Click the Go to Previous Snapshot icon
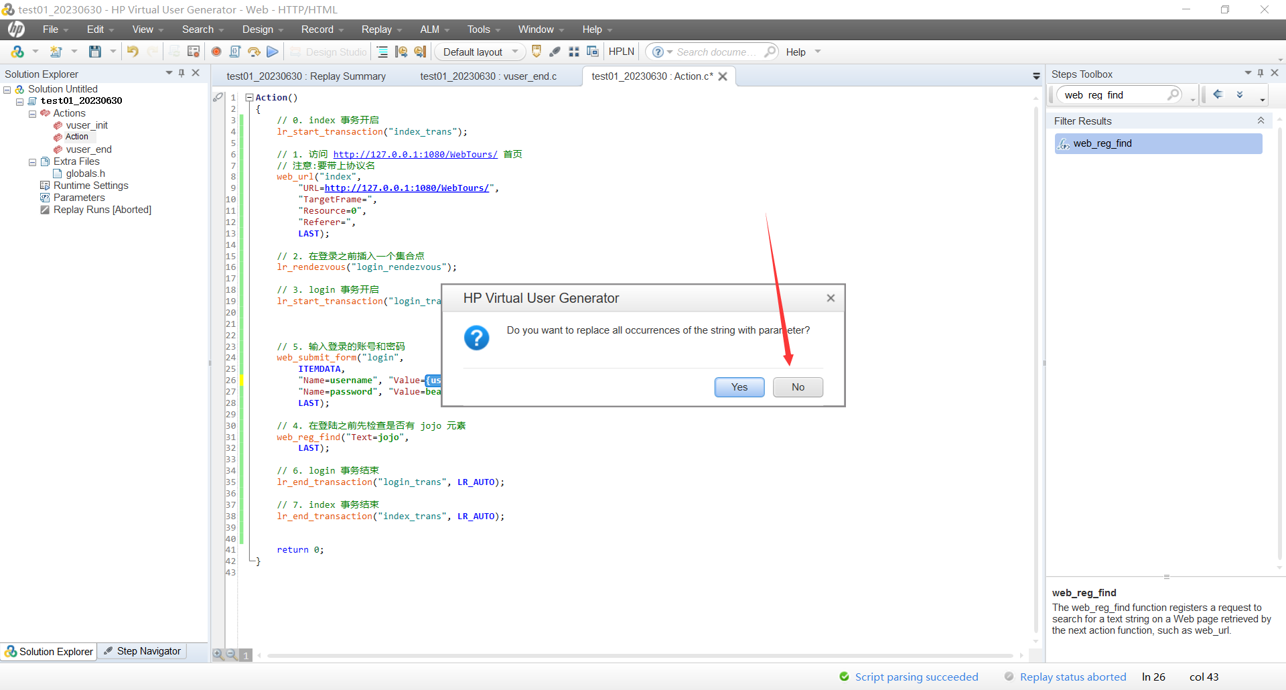1286x690 pixels. (x=401, y=52)
